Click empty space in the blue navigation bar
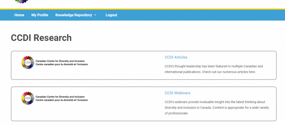The width and height of the screenshot is (285, 125). [x=200, y=15]
